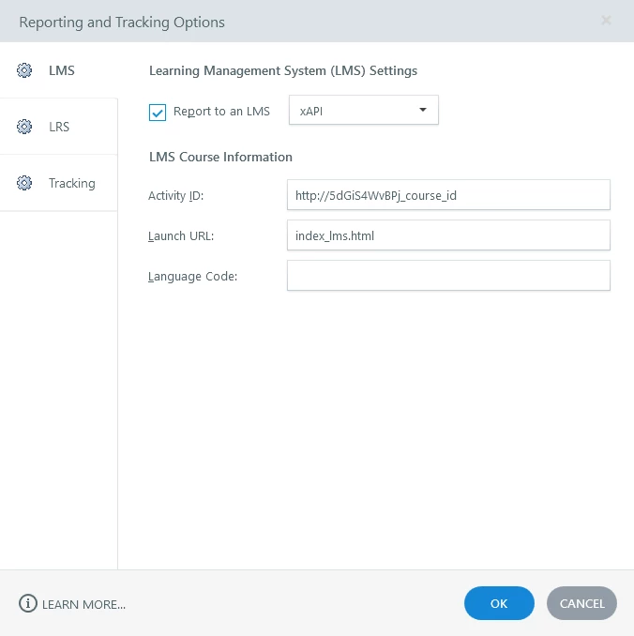Click the info icon beside Learn More
This screenshot has width=634, height=636.
point(28,604)
